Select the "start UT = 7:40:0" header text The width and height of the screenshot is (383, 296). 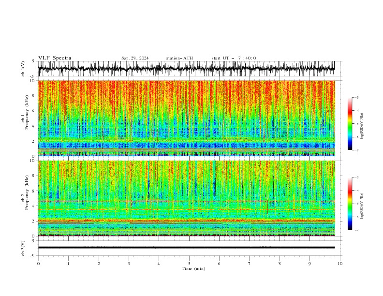point(234,58)
